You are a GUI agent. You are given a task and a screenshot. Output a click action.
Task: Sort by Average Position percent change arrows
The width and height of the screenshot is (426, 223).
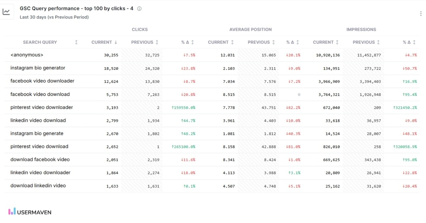point(297,42)
